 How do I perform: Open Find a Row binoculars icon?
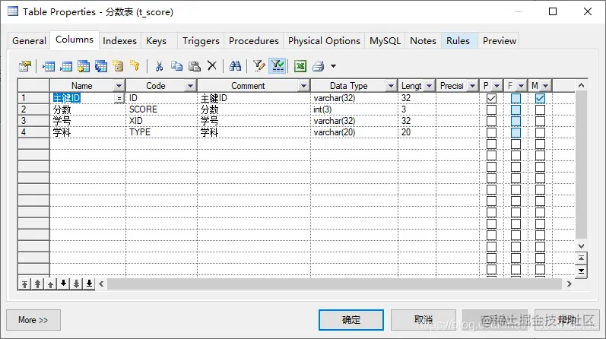(x=235, y=66)
